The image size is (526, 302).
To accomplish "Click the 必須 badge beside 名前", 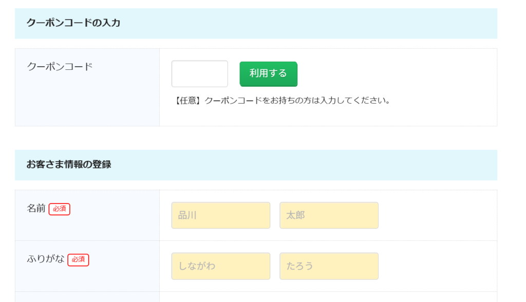I will (x=60, y=209).
